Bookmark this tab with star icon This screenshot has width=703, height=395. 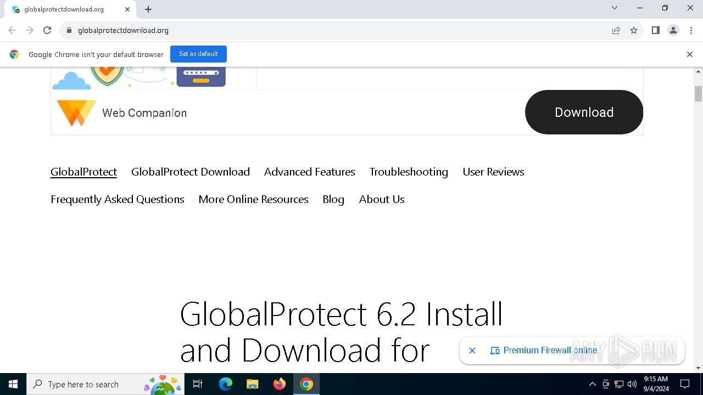point(634,30)
